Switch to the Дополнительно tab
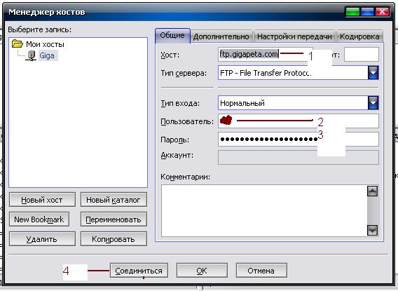This screenshot has width=398, height=291. (x=221, y=37)
